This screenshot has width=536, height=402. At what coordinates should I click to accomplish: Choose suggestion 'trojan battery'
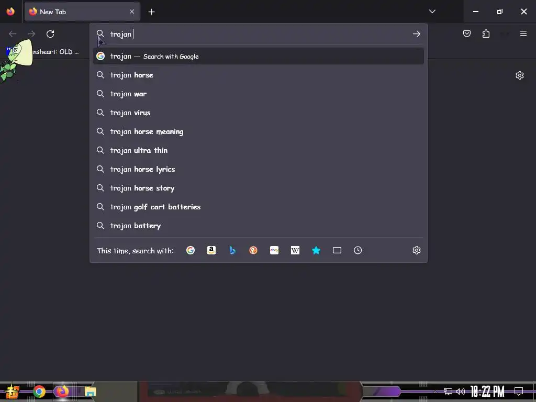click(x=259, y=225)
